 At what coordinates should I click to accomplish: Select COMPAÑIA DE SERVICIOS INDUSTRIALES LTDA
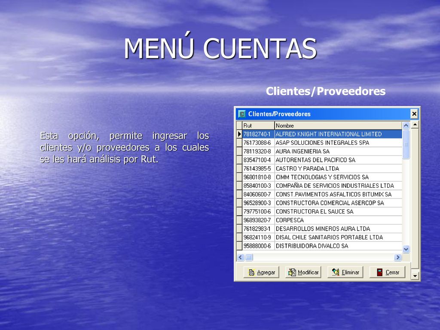[x=338, y=186]
